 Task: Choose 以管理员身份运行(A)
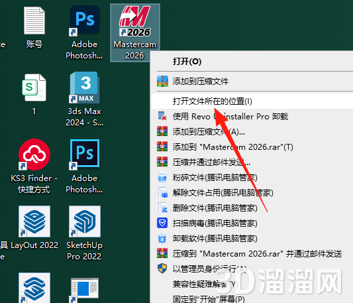252,269
